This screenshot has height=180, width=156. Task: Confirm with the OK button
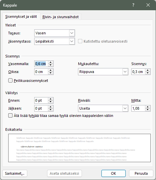(x=114, y=173)
